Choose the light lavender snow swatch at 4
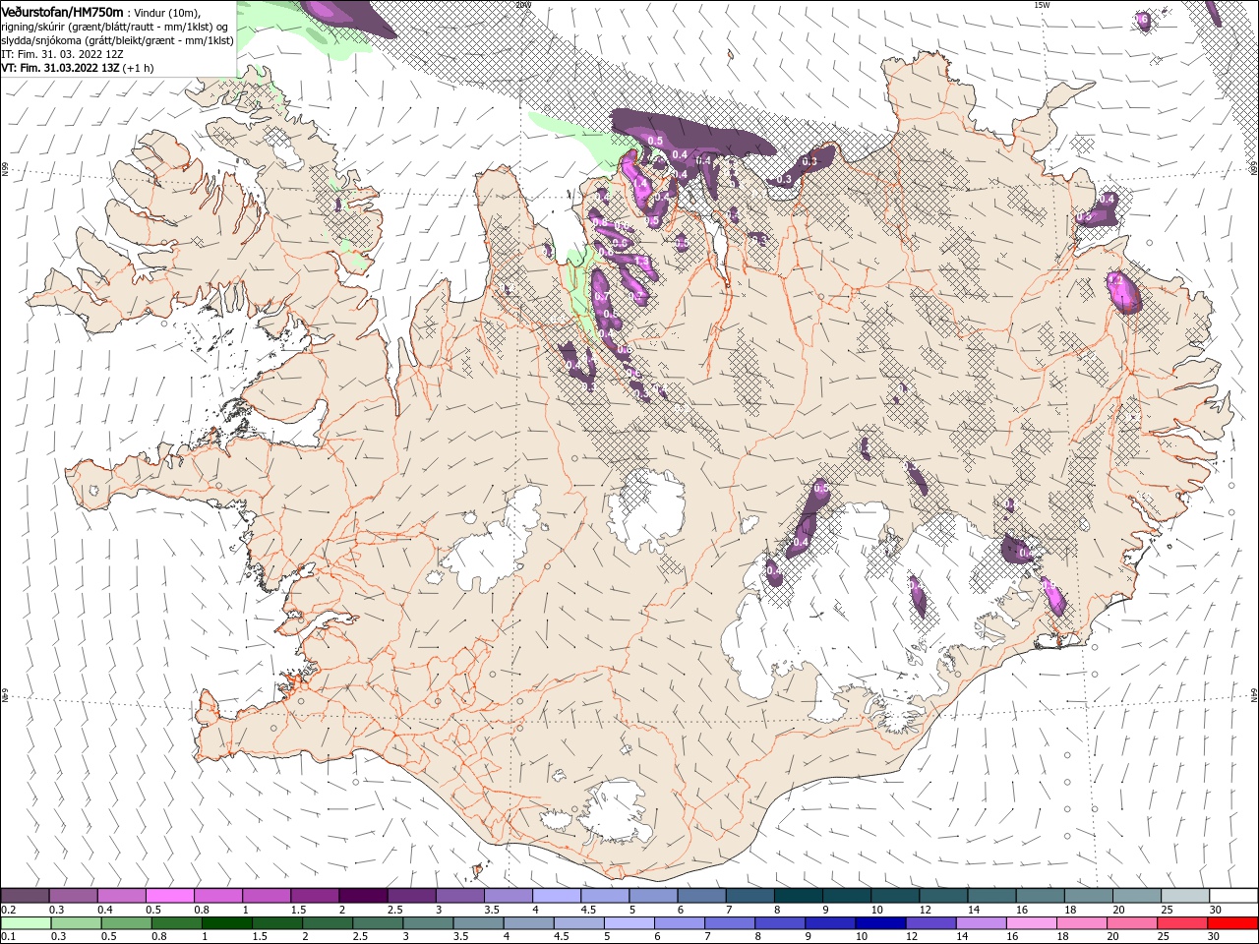 (x=555, y=895)
